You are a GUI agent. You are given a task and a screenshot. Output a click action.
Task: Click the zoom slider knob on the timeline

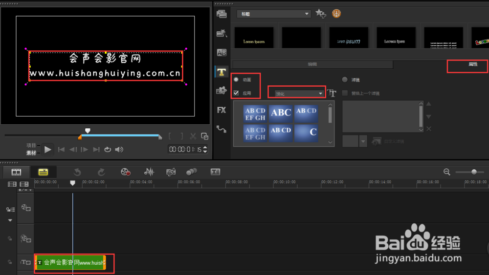(474, 172)
